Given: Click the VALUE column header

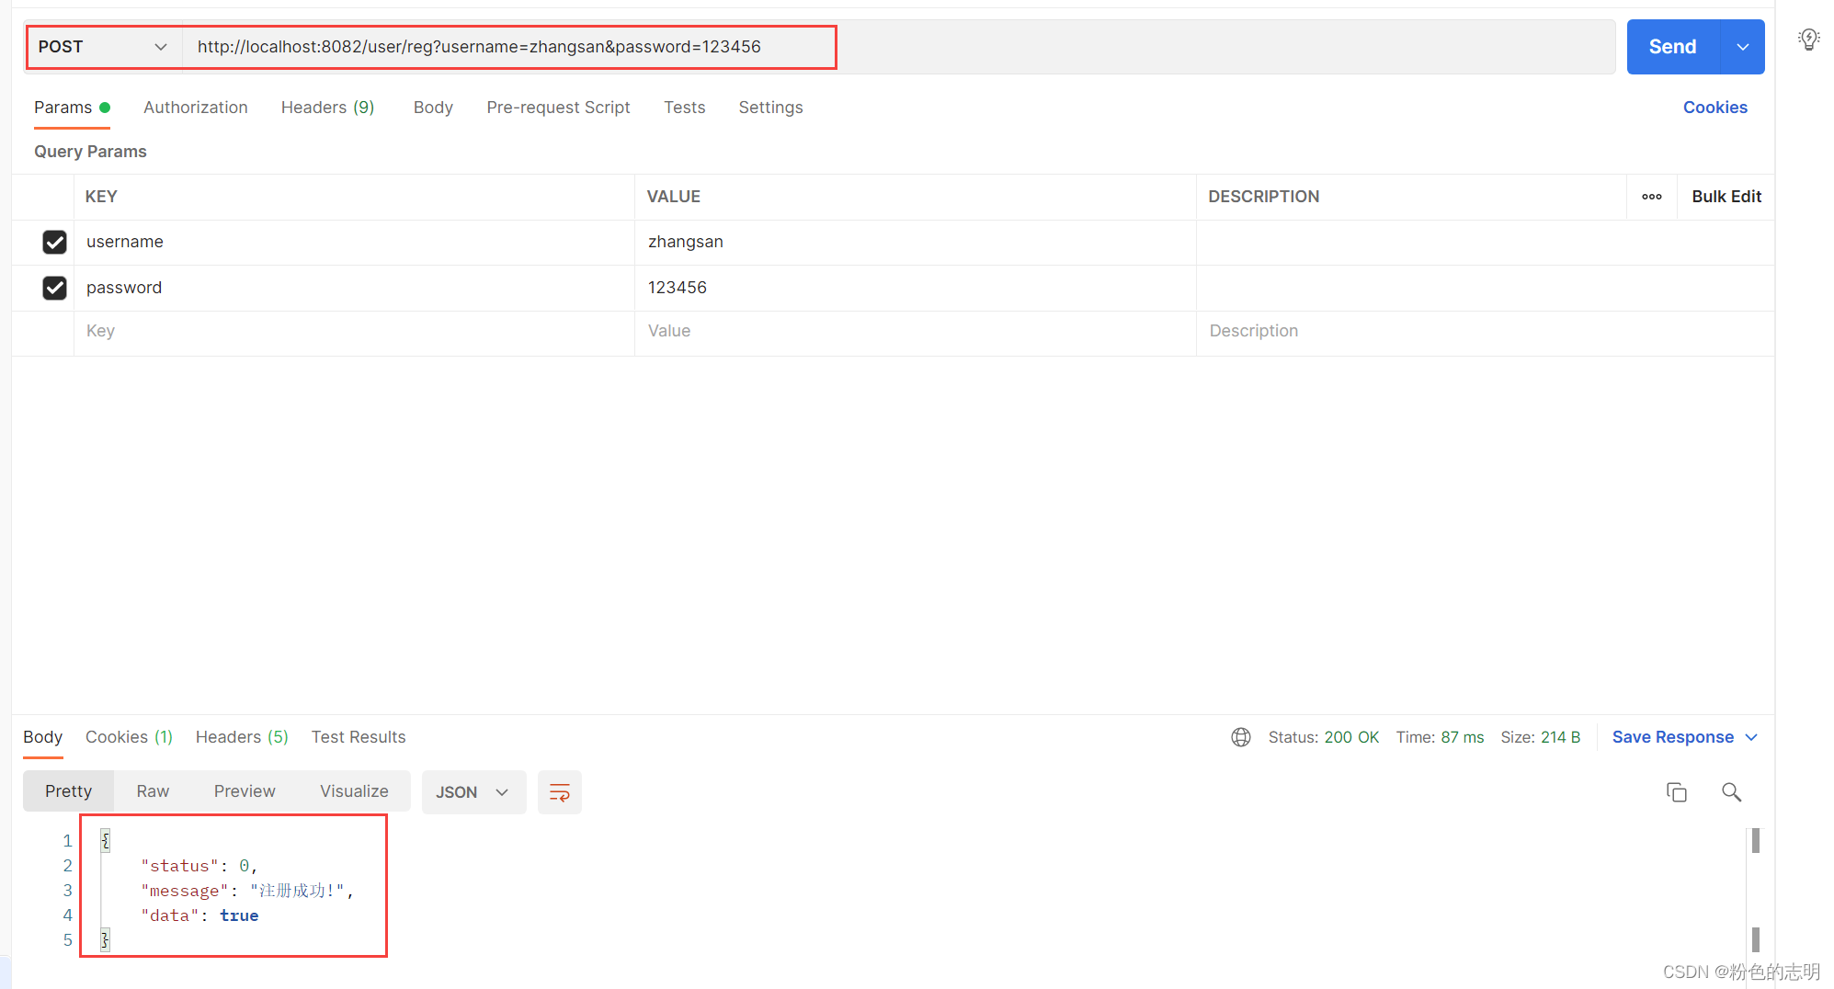Looking at the screenshot, I should [673, 197].
